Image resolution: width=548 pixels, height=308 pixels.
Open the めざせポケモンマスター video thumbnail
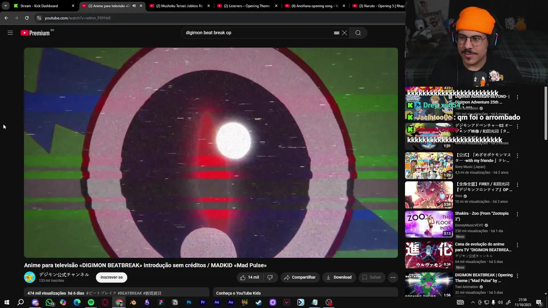tap(429, 166)
